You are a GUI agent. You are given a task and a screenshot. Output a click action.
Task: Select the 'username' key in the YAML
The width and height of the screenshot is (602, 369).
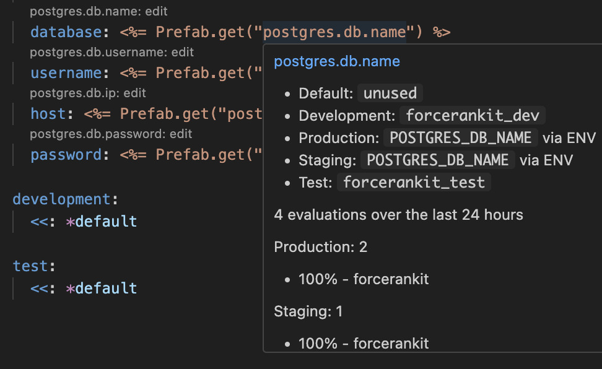(x=66, y=73)
